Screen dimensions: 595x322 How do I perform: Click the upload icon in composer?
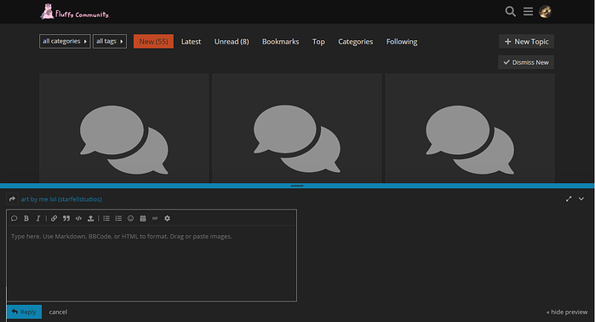point(90,218)
